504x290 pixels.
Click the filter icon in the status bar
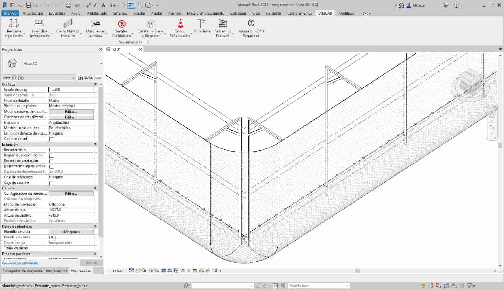pos(469,286)
